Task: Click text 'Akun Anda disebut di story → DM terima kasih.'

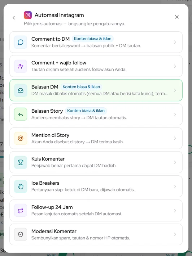Action: 78,142
